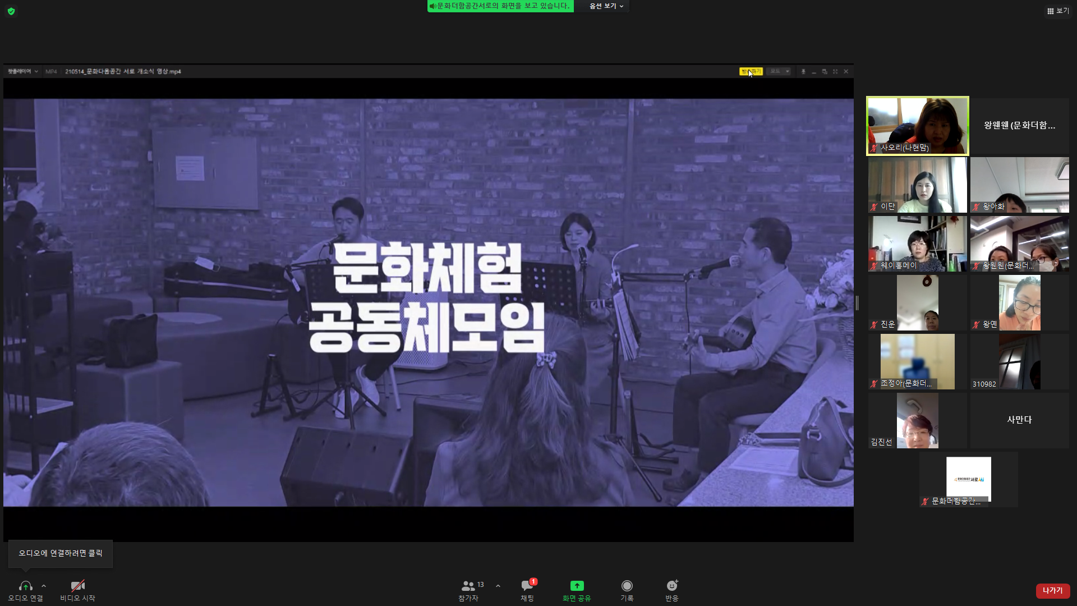Screen dimensions: 1077x606
Task: Click the pin-on-top icon in the player
Action: click(803, 72)
